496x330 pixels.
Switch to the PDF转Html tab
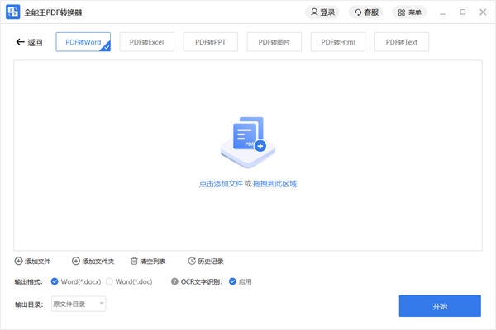[x=338, y=42]
